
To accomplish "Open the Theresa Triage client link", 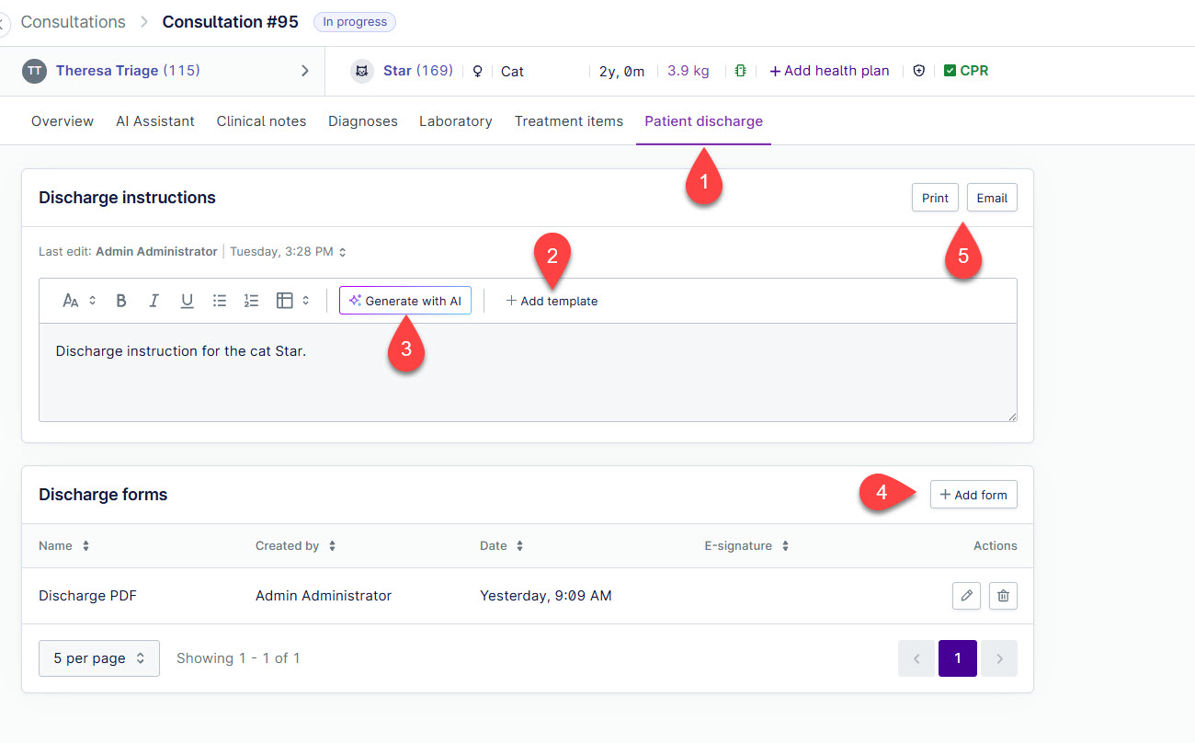I will (128, 71).
